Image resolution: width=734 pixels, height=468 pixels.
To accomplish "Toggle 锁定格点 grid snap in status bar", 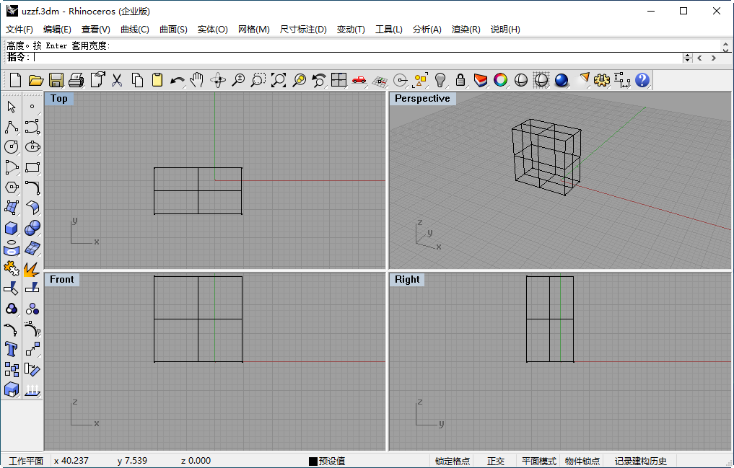I will pyautogui.click(x=453, y=461).
